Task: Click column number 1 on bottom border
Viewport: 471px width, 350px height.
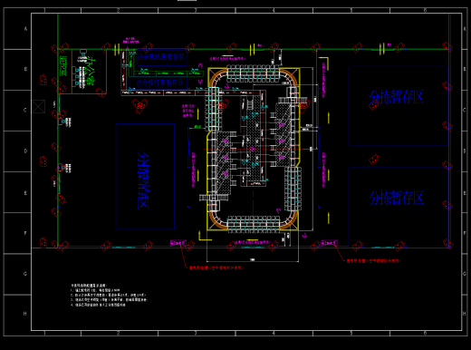Action: pyautogui.click(x=44, y=333)
